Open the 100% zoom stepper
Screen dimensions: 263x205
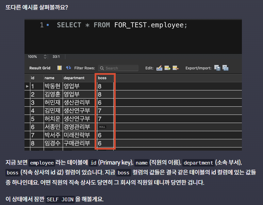tap(45, 57)
